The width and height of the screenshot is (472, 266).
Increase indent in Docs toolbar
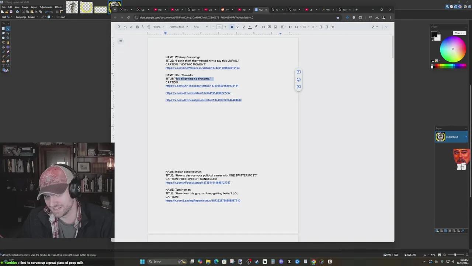tap(327, 27)
